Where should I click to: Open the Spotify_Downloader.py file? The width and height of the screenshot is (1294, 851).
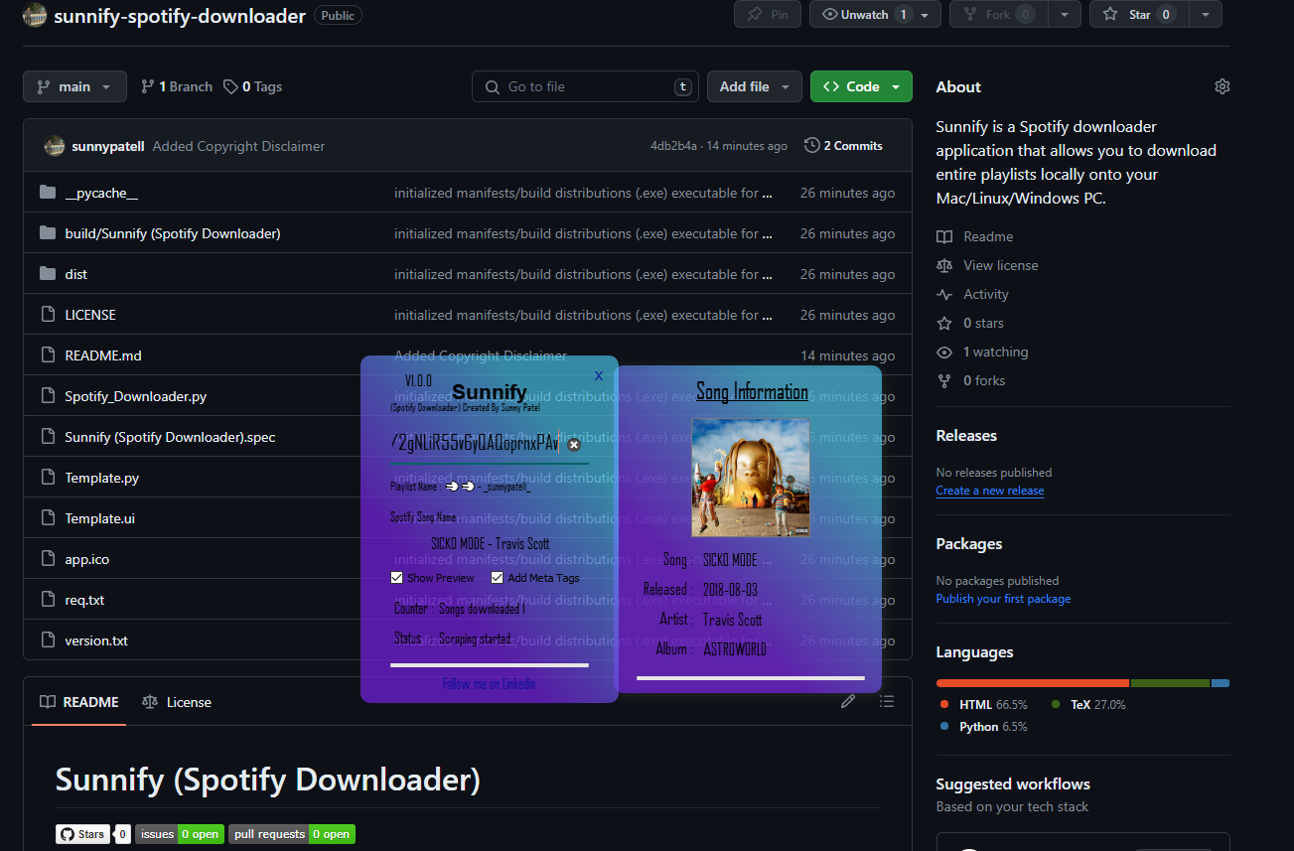coord(136,396)
